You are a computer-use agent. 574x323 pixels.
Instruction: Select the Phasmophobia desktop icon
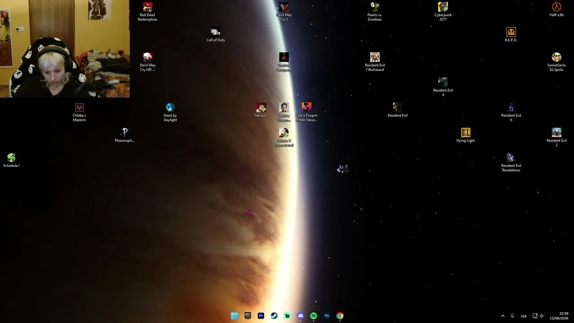125,135
